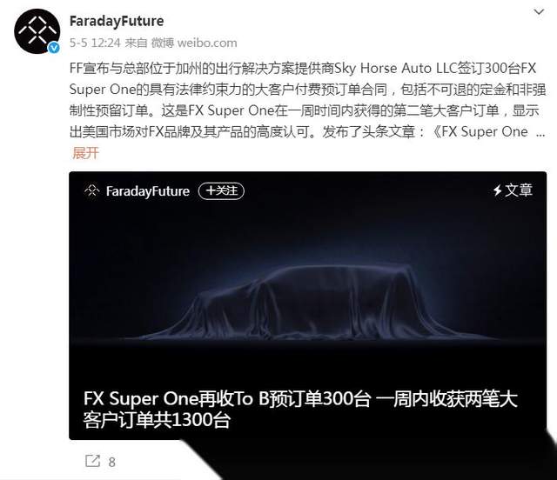Toggle the +关注 follow button
The height and width of the screenshot is (480, 557).
[221, 191]
